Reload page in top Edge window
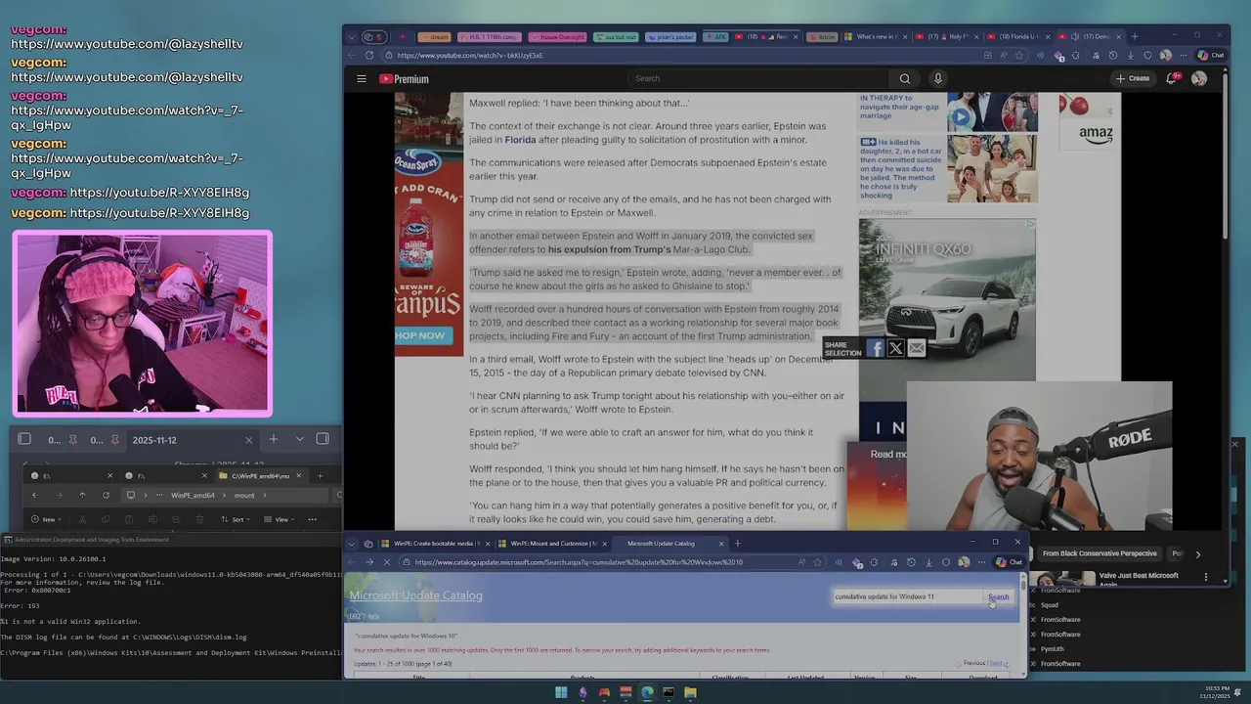 coord(368,55)
